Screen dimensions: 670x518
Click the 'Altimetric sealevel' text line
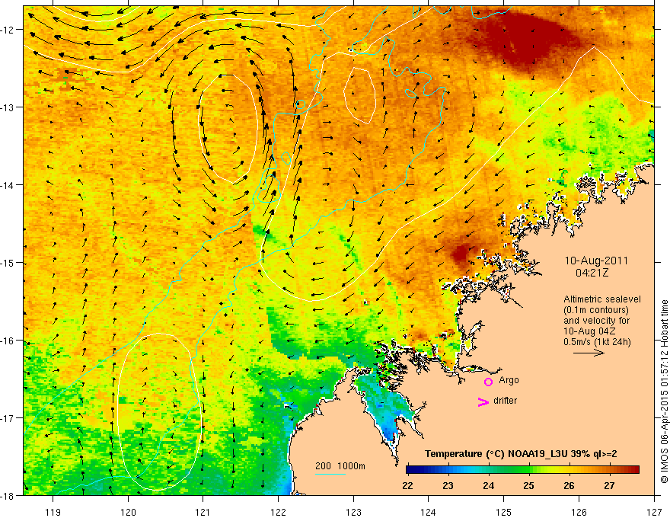(x=602, y=299)
